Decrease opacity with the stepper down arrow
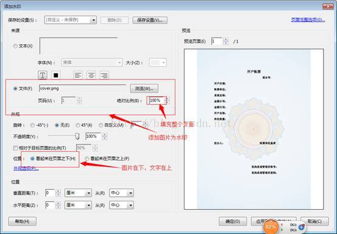 (x=105, y=138)
